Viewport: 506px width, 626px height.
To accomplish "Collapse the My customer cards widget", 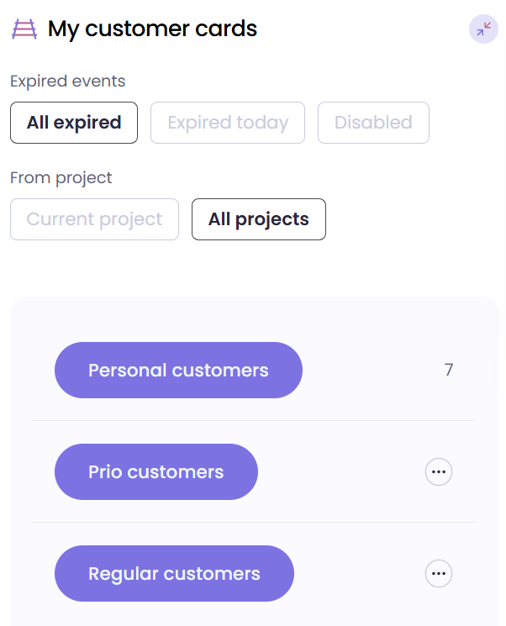I will 483,29.
